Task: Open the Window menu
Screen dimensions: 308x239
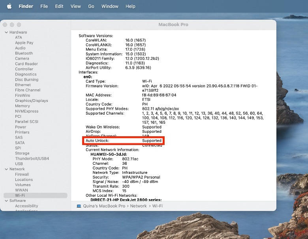Action: (110, 6)
